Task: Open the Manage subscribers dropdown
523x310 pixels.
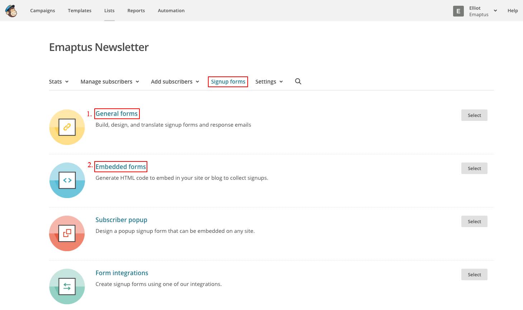Action: point(110,82)
